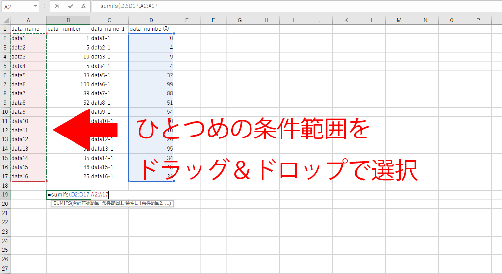
Task: Click the data_name-1 header cell in C1
Action: click(x=109, y=29)
